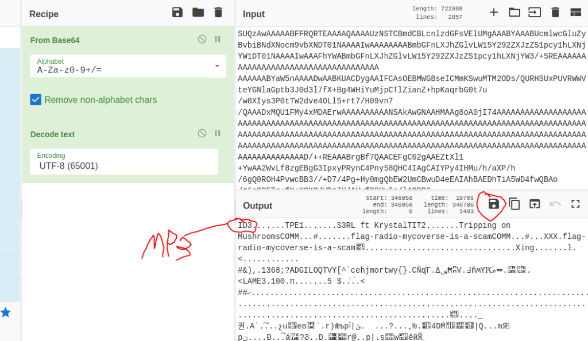Viewport: 588px width, 341px height.
Task: Load a recipe using folder icon
Action: tap(198, 13)
